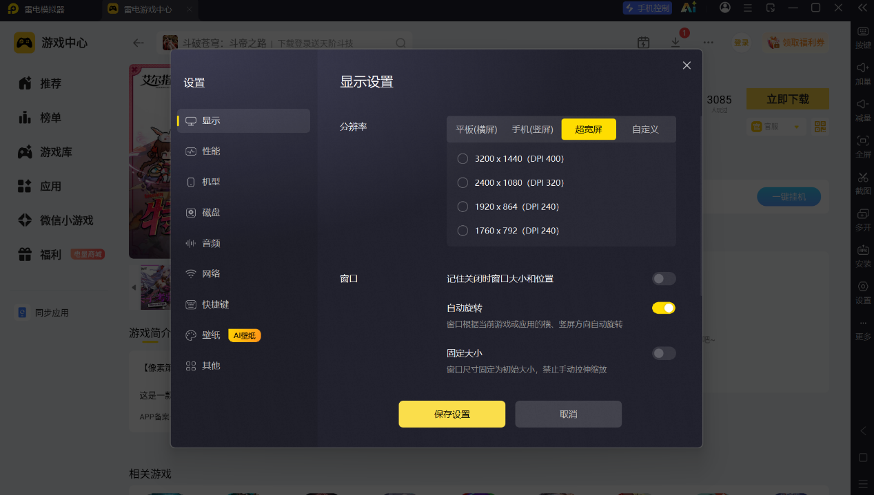The width and height of the screenshot is (874, 495).
Task: Open the calendar reservation icon
Action: [643, 43]
